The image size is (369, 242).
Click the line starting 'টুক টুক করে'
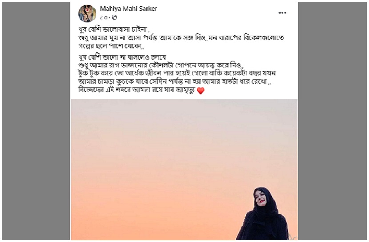(x=177, y=74)
